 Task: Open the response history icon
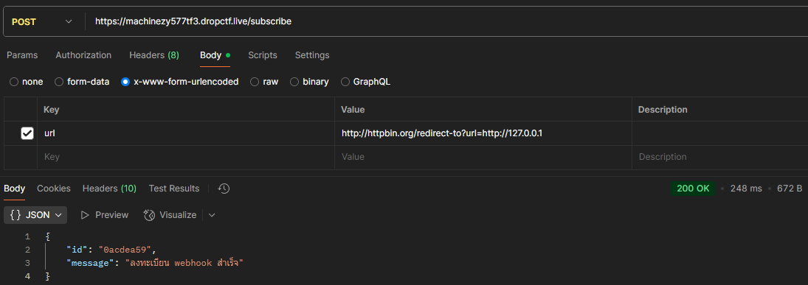tap(224, 189)
